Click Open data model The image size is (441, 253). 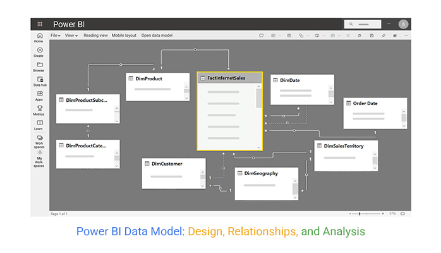pos(157,35)
